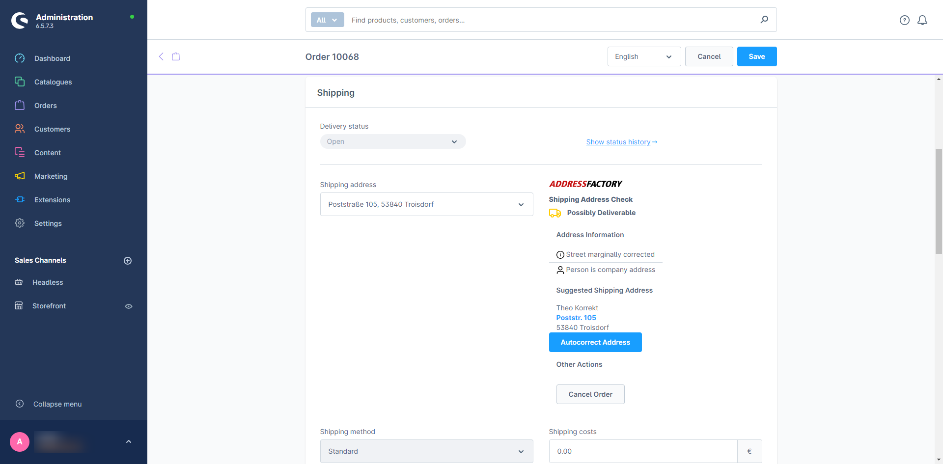Click the search magnifier icon
This screenshot has width=943, height=464.
click(x=764, y=20)
